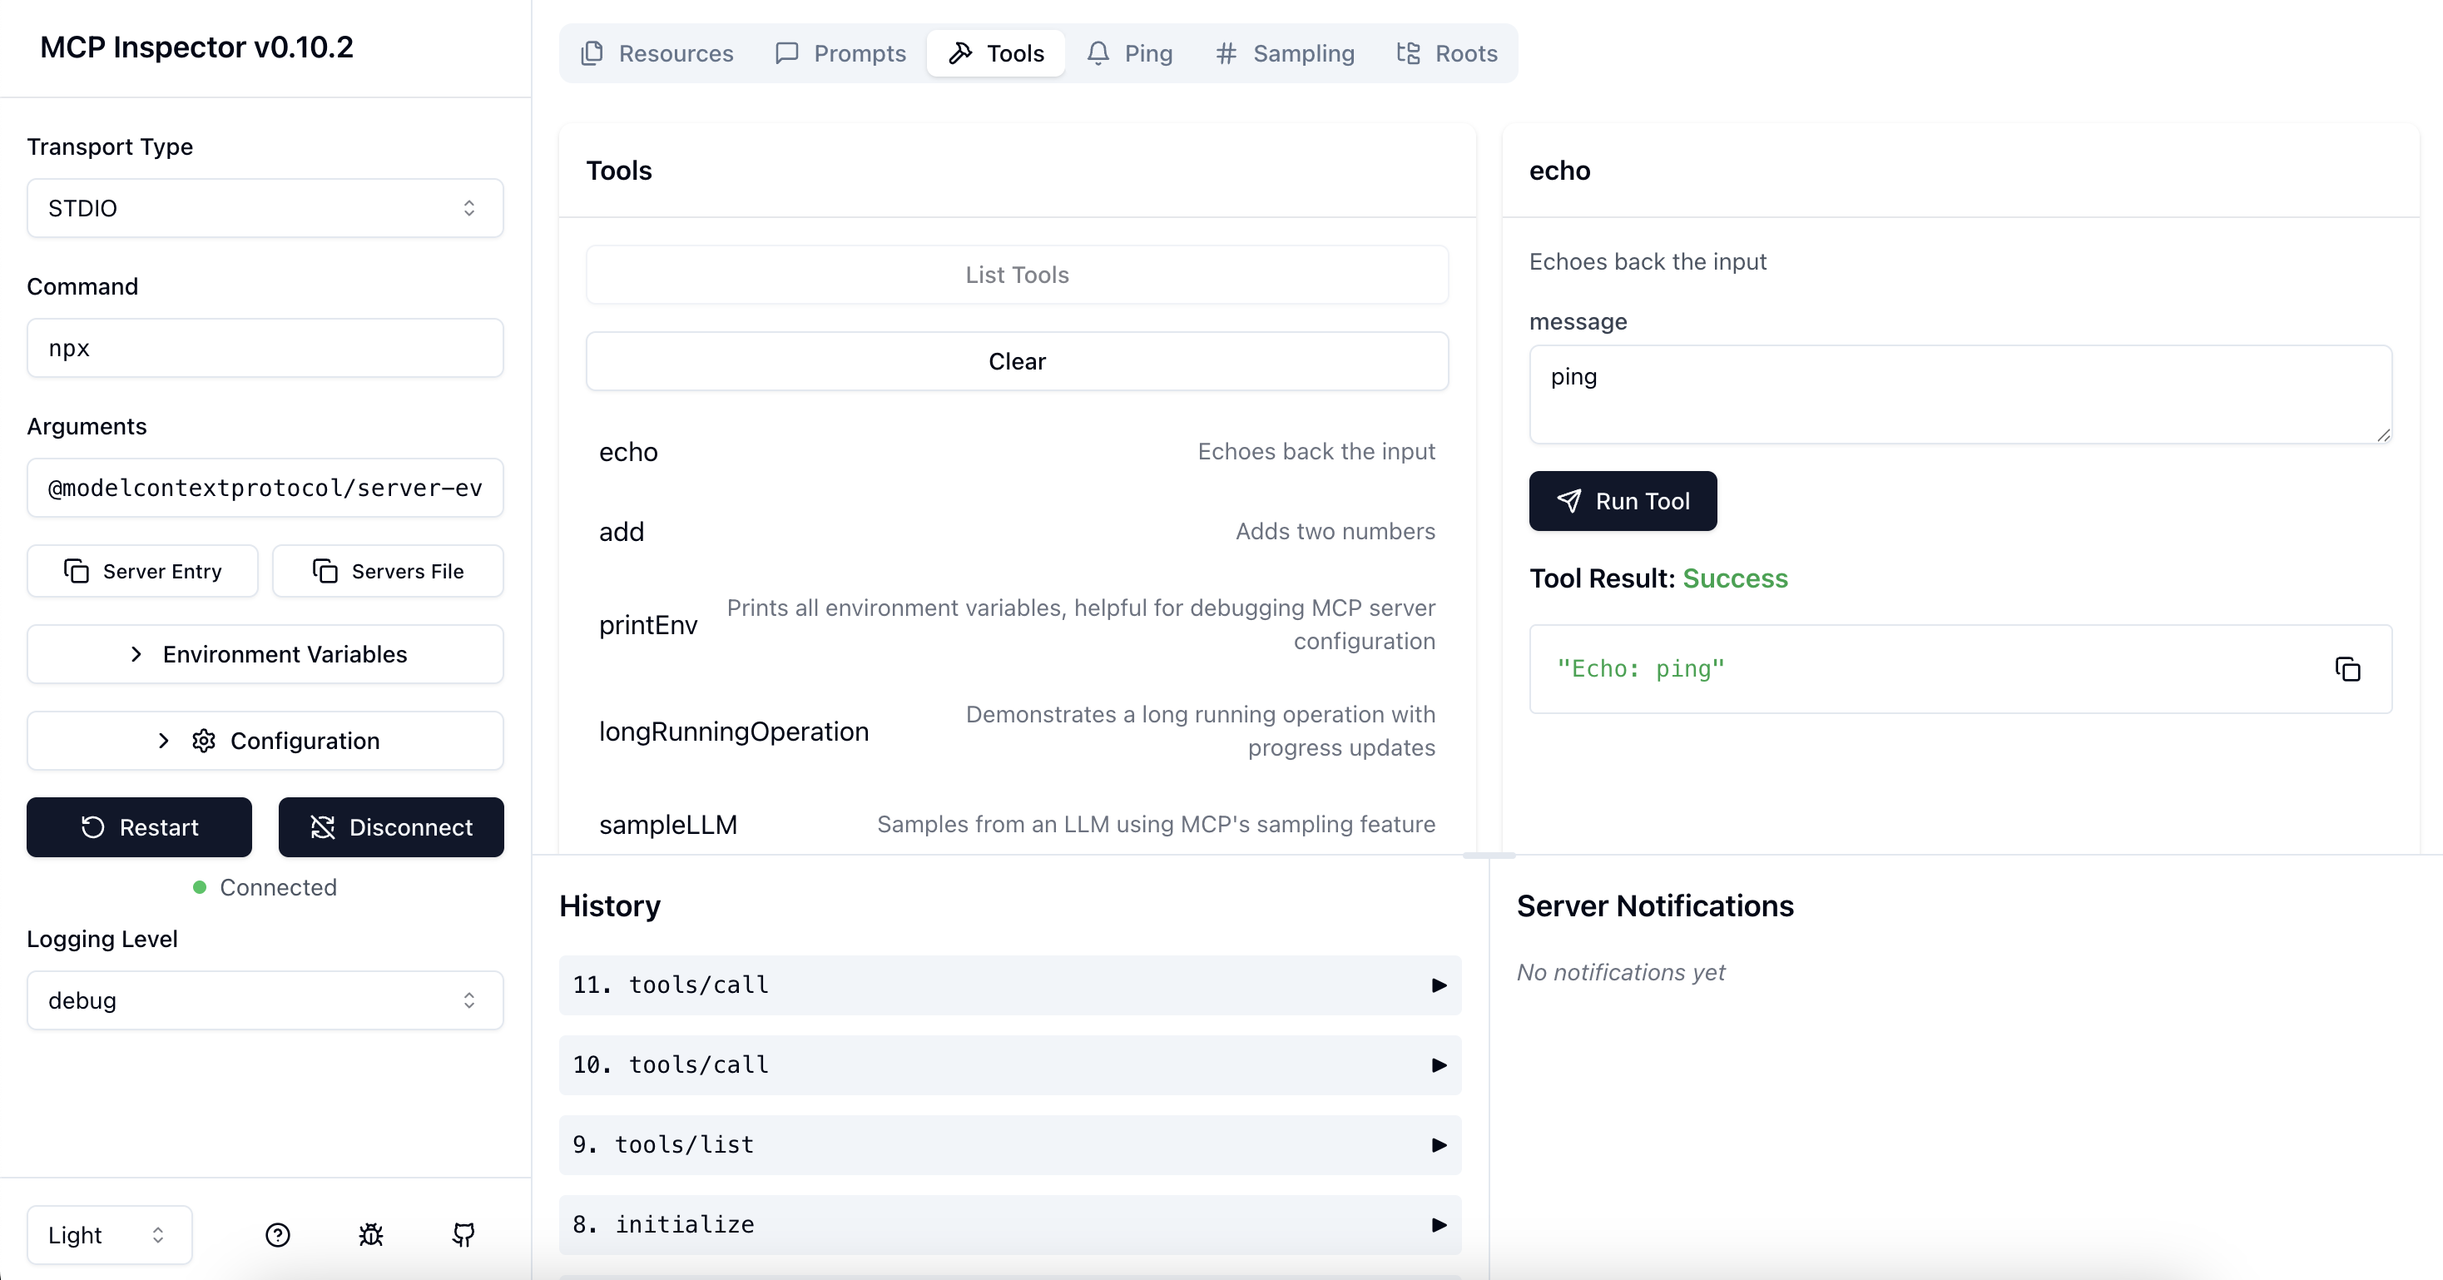Copy the Servers File config

tap(388, 571)
